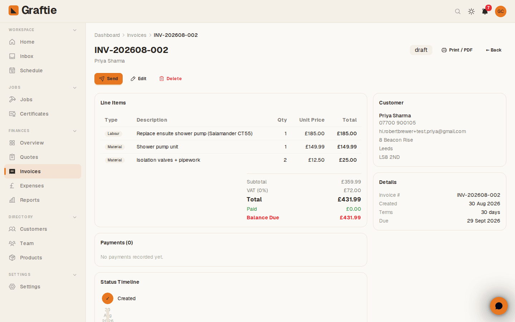Go Back using the arrow button
Image resolution: width=515 pixels, height=322 pixels.
click(x=494, y=50)
